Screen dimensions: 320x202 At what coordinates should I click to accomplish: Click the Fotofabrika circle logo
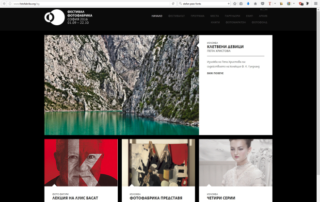point(54,17)
